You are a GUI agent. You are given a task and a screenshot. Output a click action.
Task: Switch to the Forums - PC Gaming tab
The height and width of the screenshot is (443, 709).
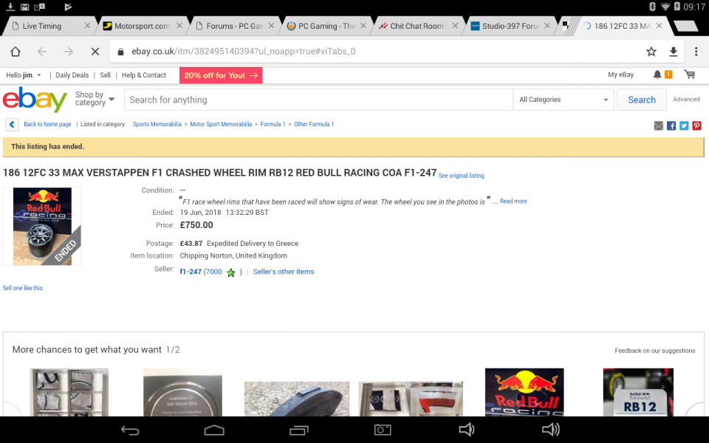[235, 27]
